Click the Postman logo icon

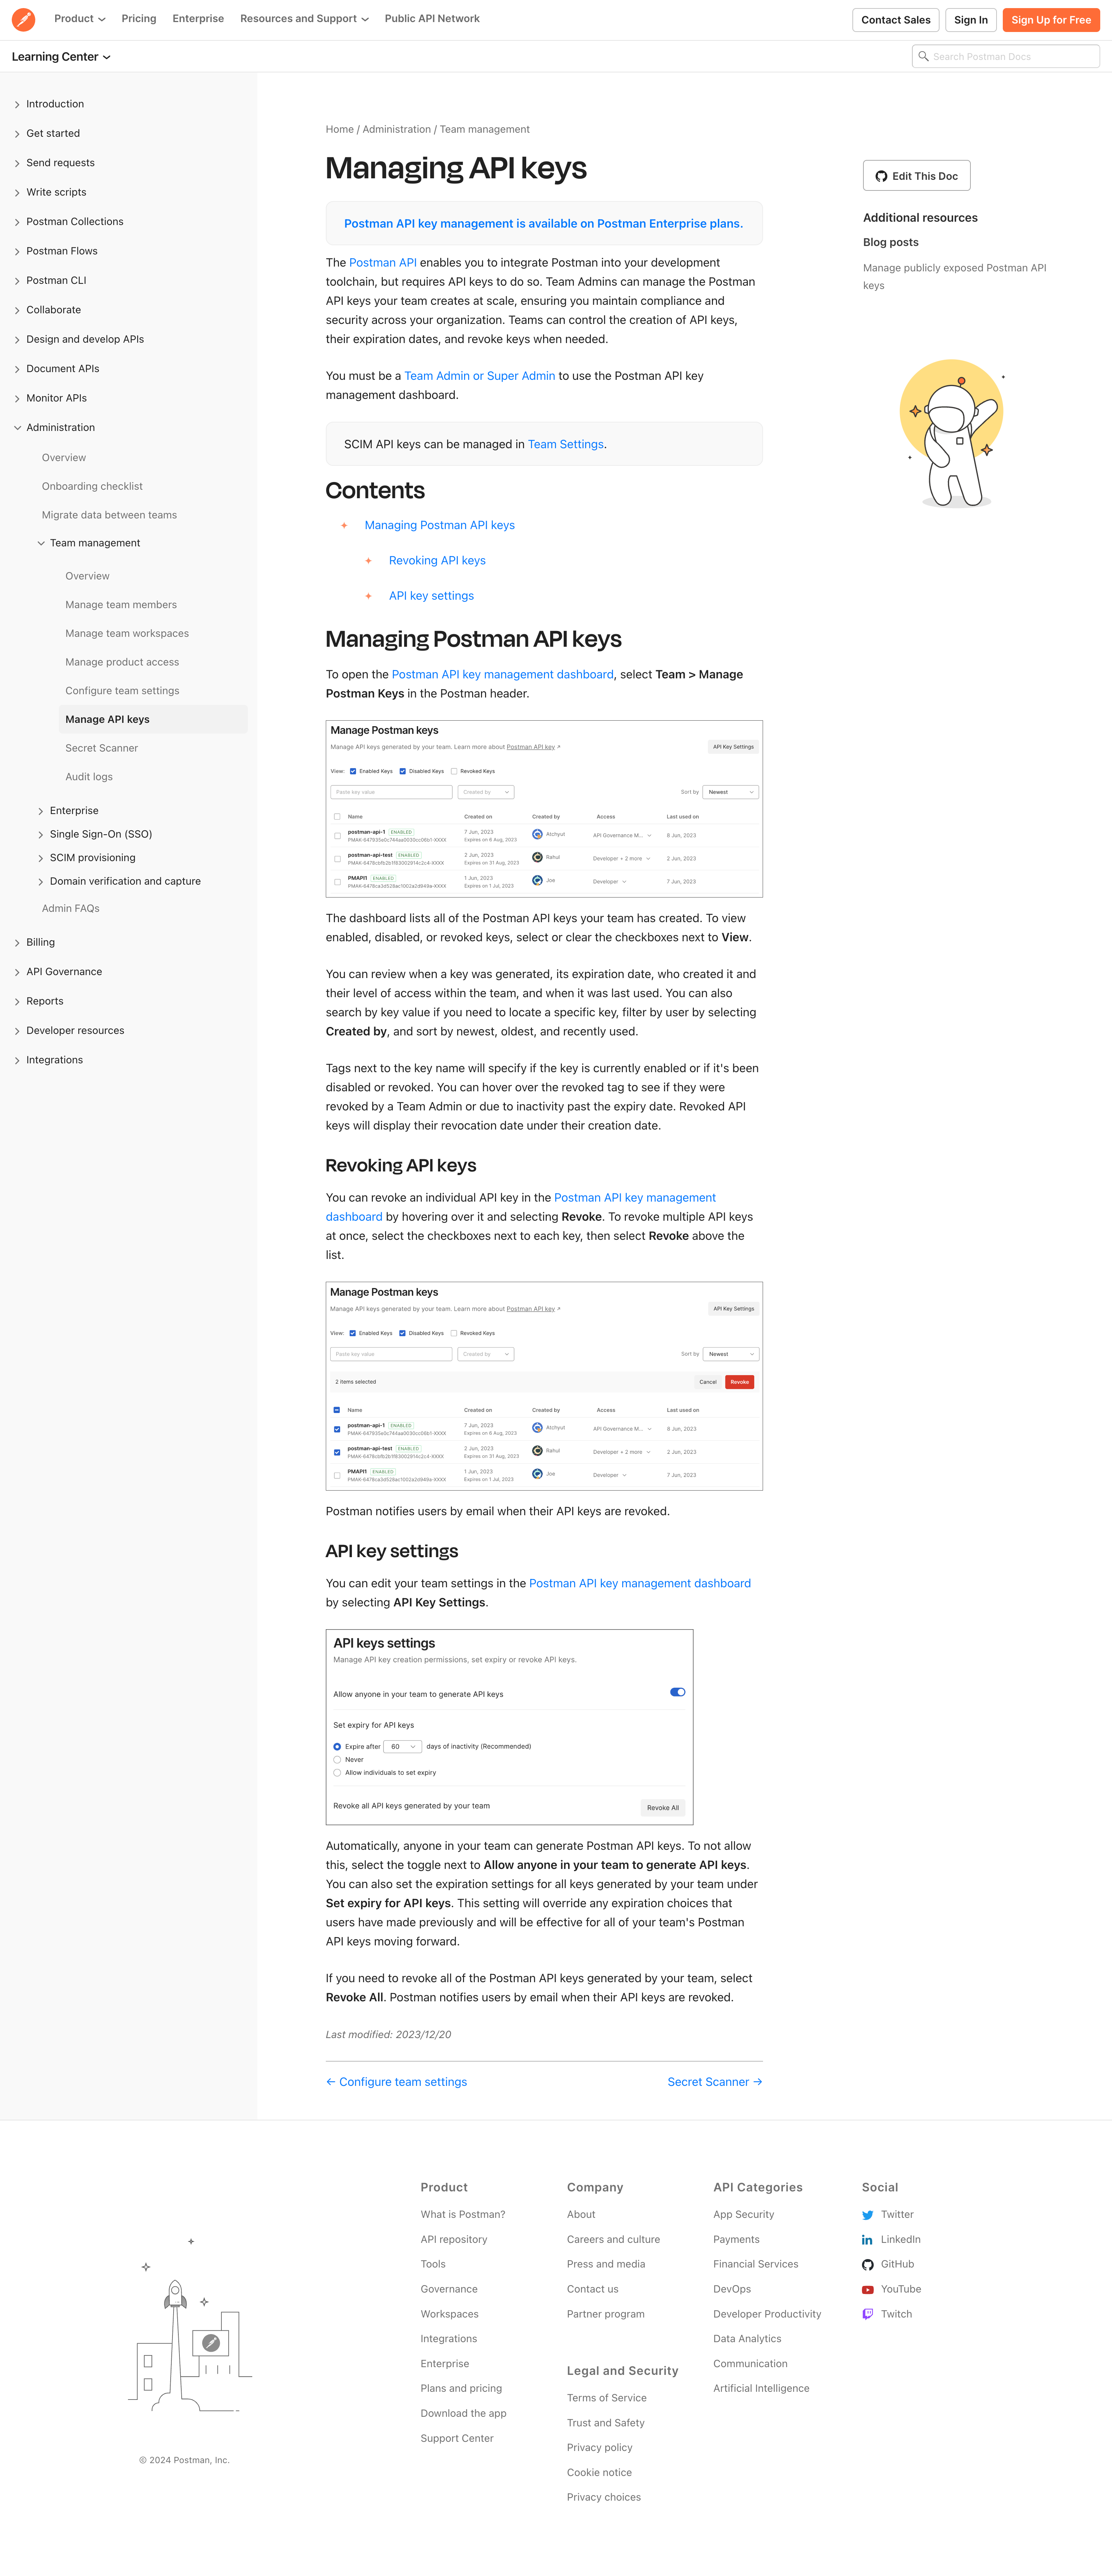[23, 19]
